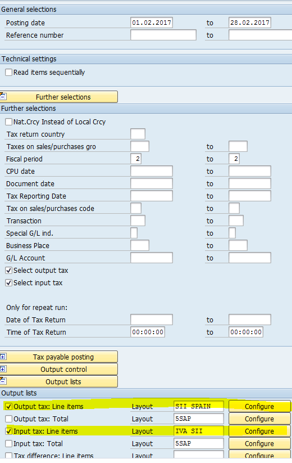Focus Business Place from field
This screenshot has width=292, height=463.
pos(140,246)
